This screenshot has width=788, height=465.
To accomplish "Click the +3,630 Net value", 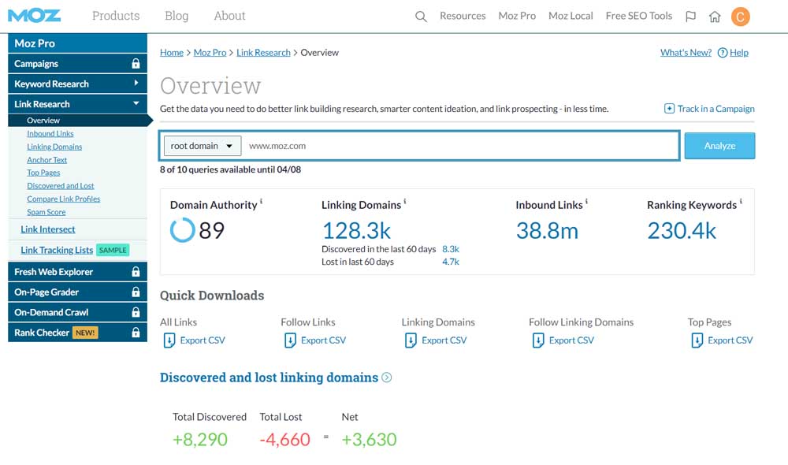I will pos(370,439).
